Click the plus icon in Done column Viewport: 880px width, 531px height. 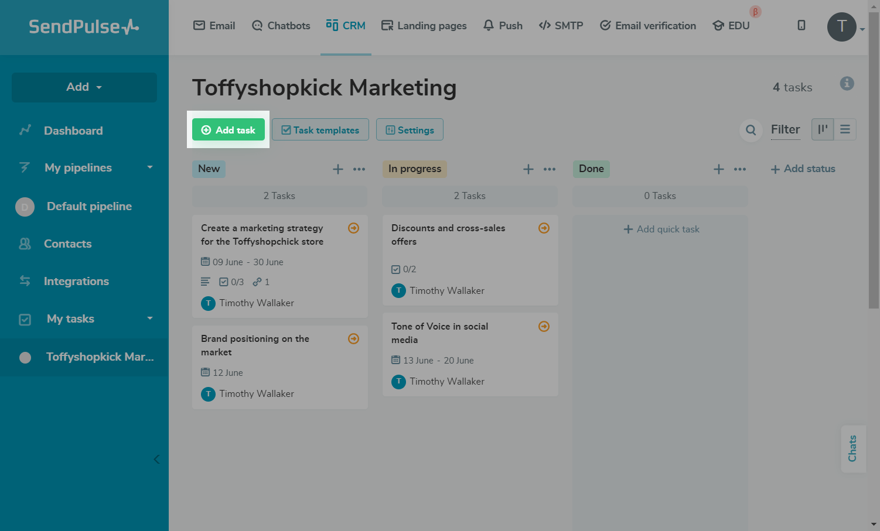pyautogui.click(x=718, y=169)
